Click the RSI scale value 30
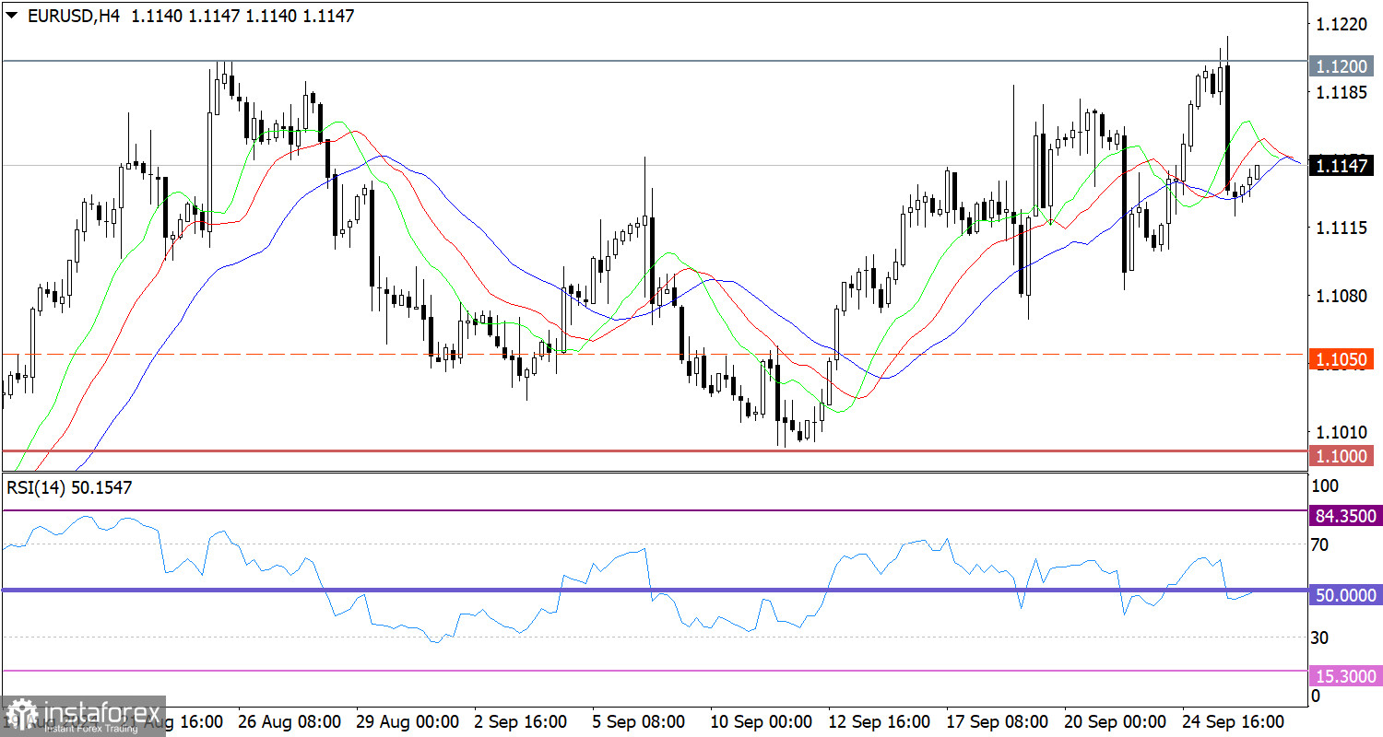This screenshot has width=1383, height=737. coord(1320,638)
